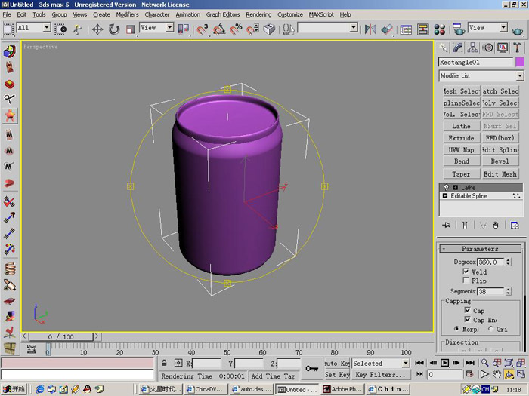Toggle Percent Snap icon
Screen dimensions: 529x396
[x=236, y=29]
